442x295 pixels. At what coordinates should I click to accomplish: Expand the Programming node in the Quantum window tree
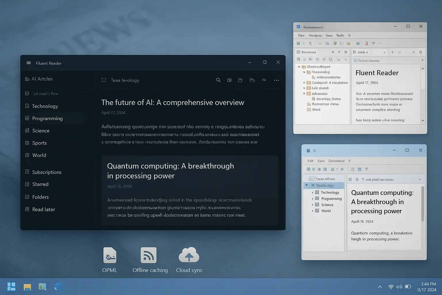coord(313,198)
